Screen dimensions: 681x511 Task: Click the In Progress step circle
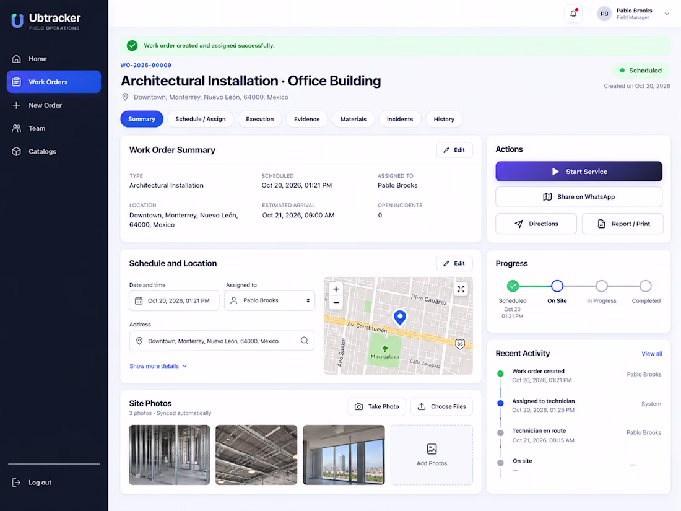[602, 286]
